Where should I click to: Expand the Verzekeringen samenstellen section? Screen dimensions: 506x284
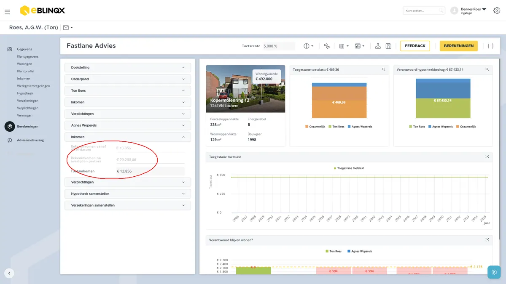point(128,205)
